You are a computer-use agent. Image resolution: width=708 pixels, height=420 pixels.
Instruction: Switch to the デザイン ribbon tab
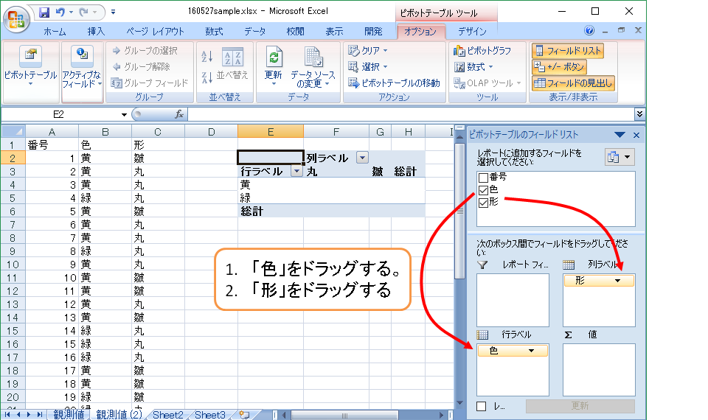tap(472, 32)
